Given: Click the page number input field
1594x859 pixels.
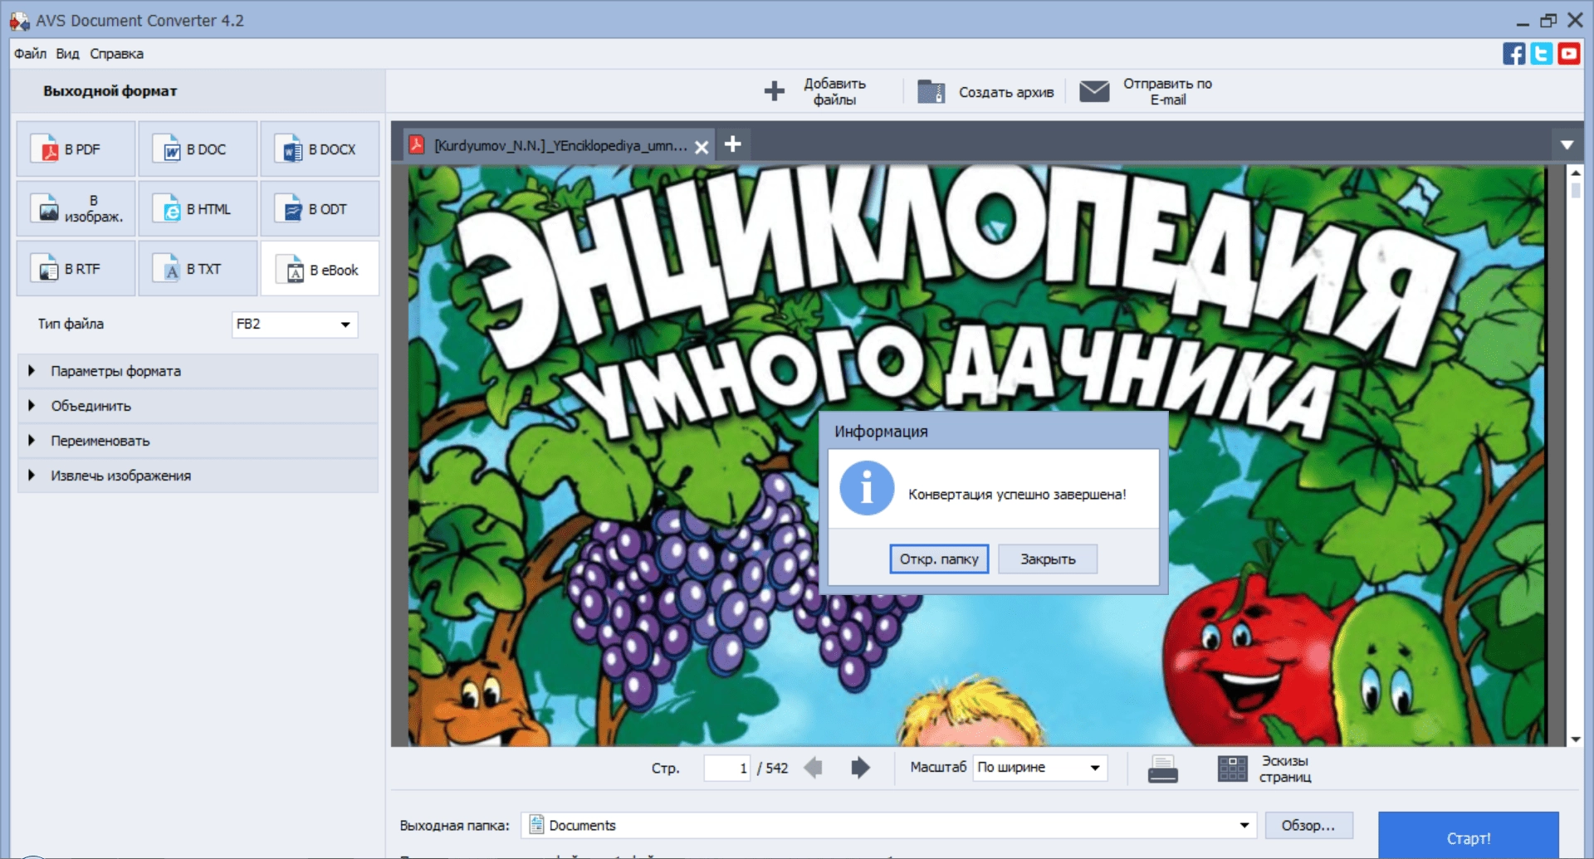Looking at the screenshot, I should click(727, 768).
